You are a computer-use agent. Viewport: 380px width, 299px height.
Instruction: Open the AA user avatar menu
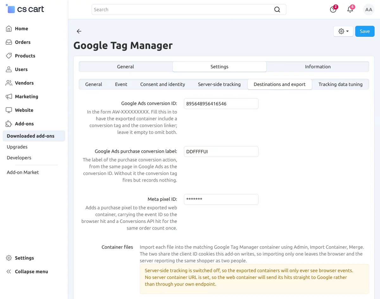click(369, 10)
